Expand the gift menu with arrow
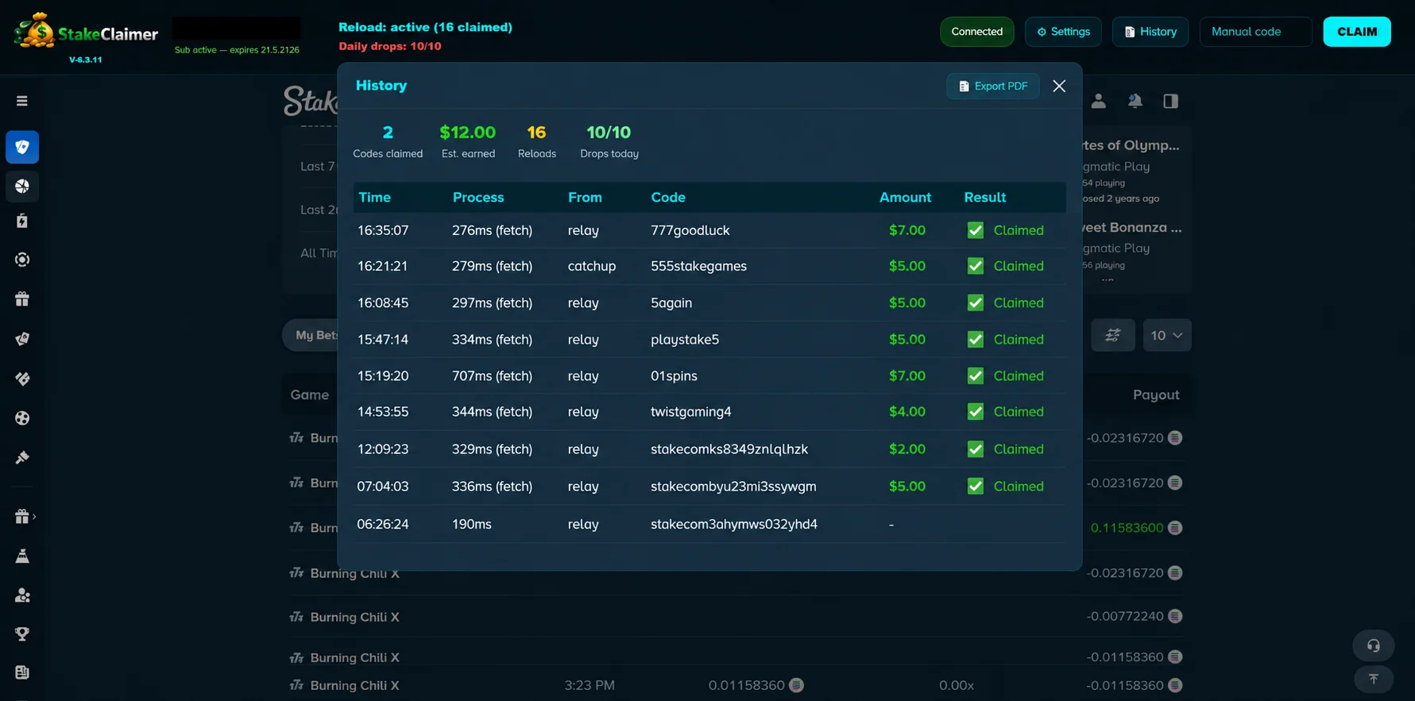The height and width of the screenshot is (701, 1415). point(25,517)
